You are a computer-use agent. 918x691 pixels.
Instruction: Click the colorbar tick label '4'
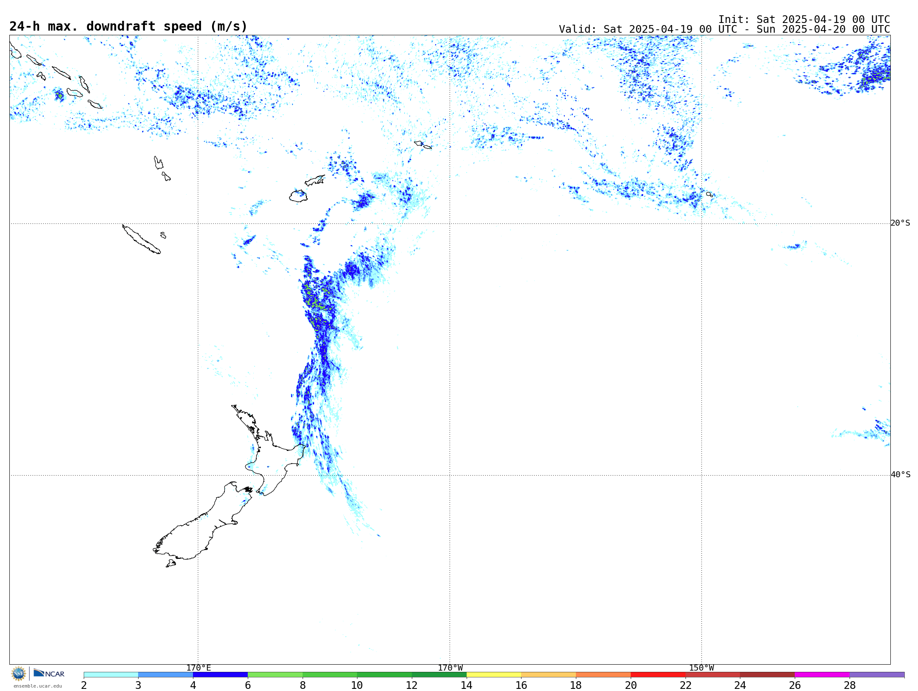[193, 685]
